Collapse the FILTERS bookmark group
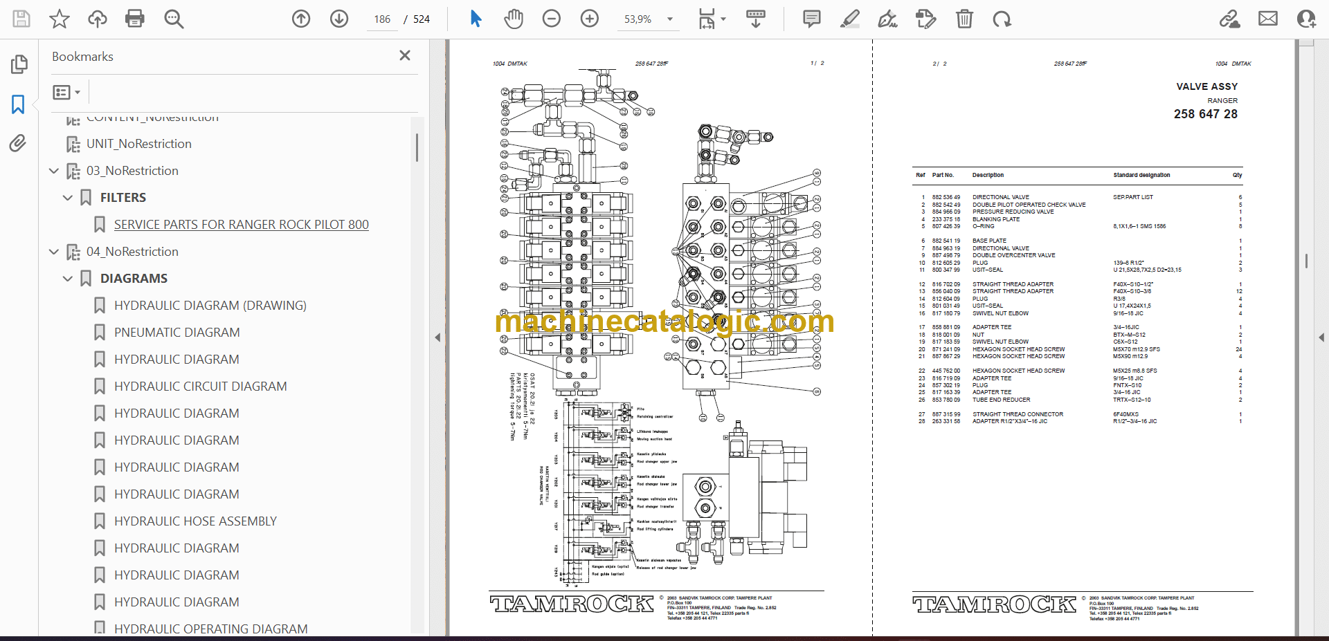 pos(68,198)
